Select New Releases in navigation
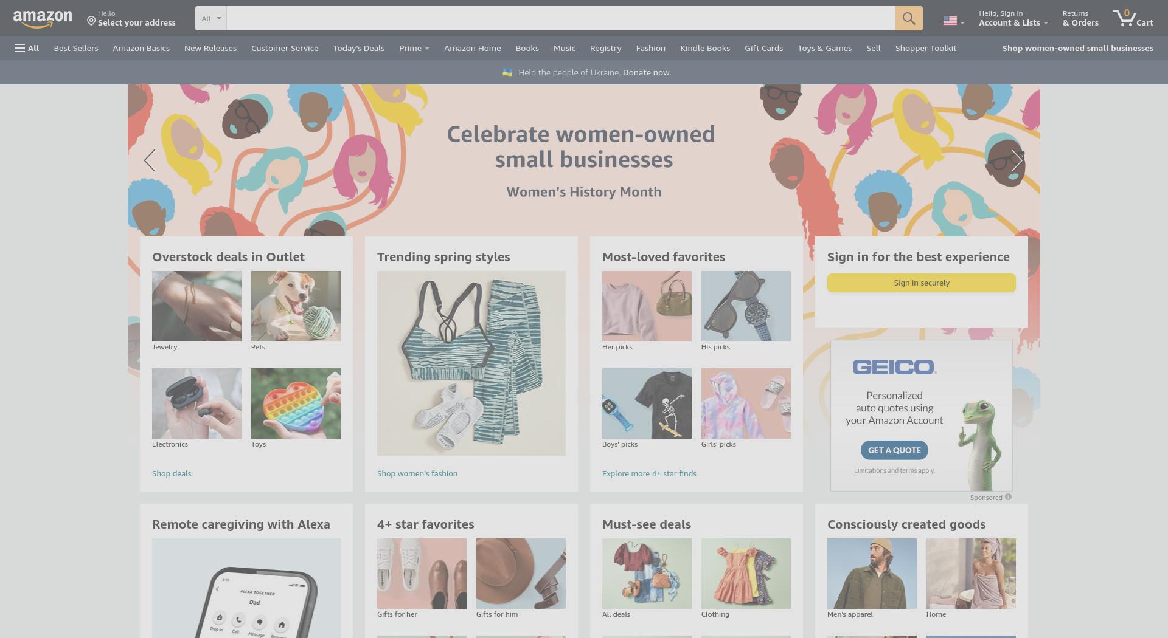1168x638 pixels. [x=210, y=48]
